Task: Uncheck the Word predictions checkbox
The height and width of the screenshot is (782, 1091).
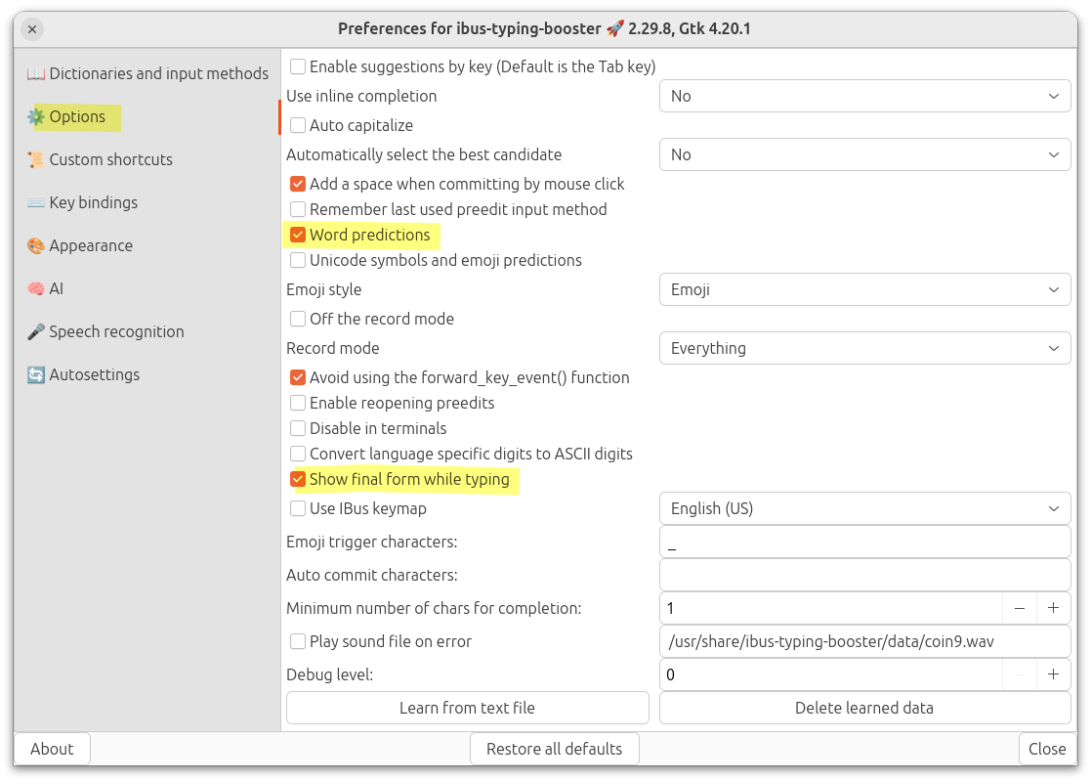Action: coord(298,236)
